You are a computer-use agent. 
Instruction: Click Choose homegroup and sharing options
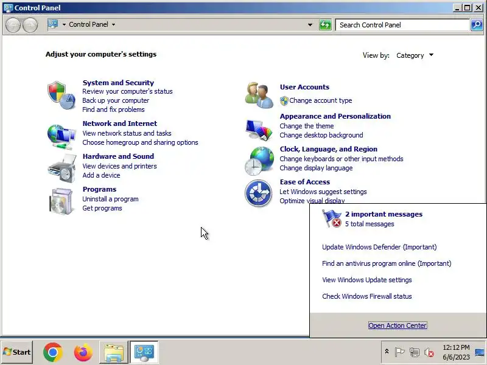point(140,142)
